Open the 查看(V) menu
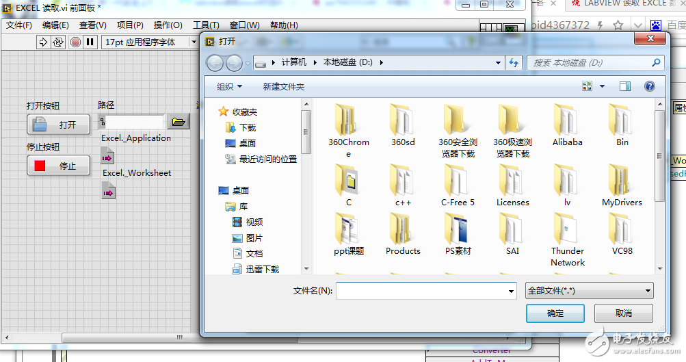686x362 pixels. (93, 25)
